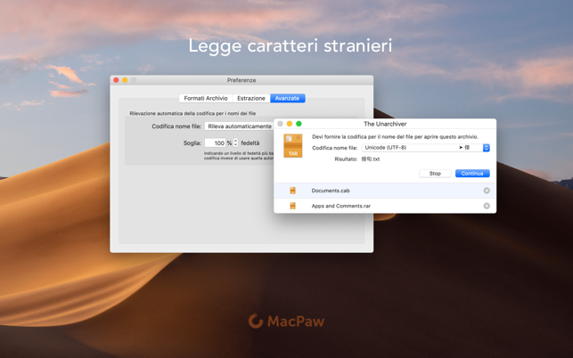Zoom The Unarchiver window with green button
This screenshot has height=358, width=573.
coord(299,124)
